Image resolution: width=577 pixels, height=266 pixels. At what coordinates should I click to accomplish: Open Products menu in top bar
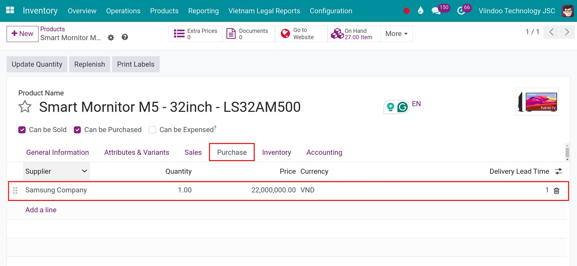[164, 11]
